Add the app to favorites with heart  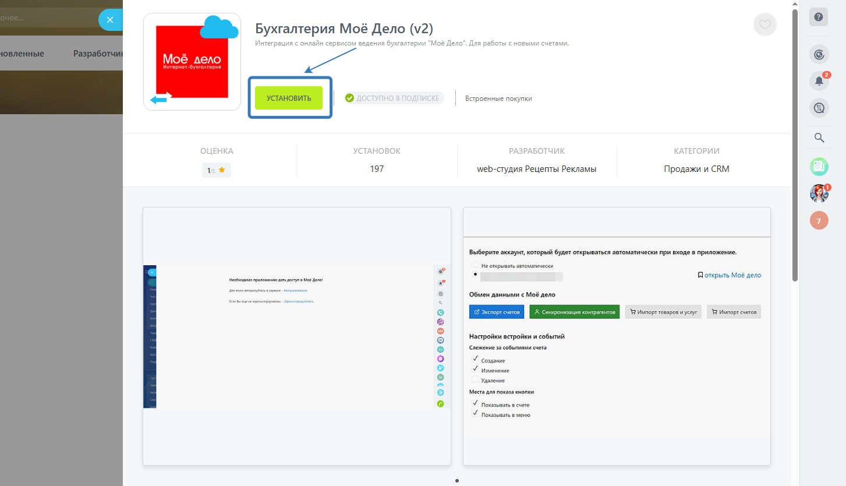click(x=764, y=24)
